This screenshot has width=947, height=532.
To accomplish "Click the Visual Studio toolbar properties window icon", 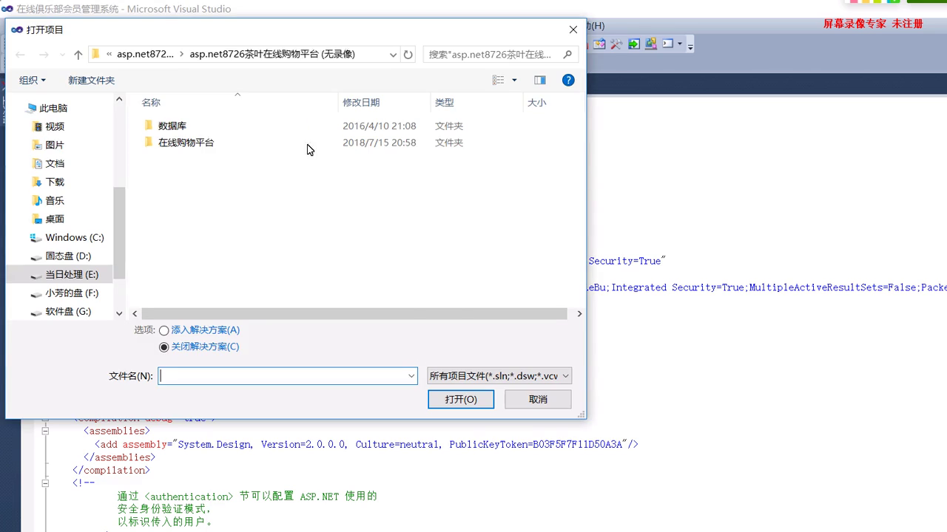I will pyautogui.click(x=599, y=44).
